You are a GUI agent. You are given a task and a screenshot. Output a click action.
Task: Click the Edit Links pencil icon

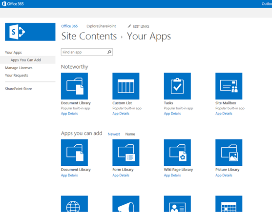[x=129, y=26]
